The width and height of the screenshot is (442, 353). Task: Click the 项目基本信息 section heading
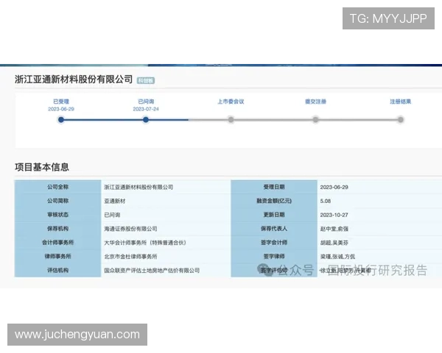[x=42, y=167]
